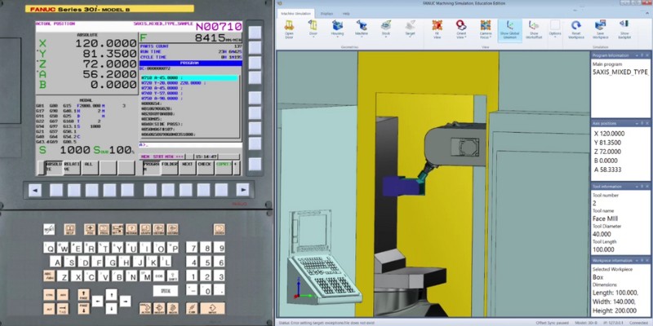The height and width of the screenshot is (326, 653).
Task: Click the MESSAGE function key
Action: pos(131,229)
